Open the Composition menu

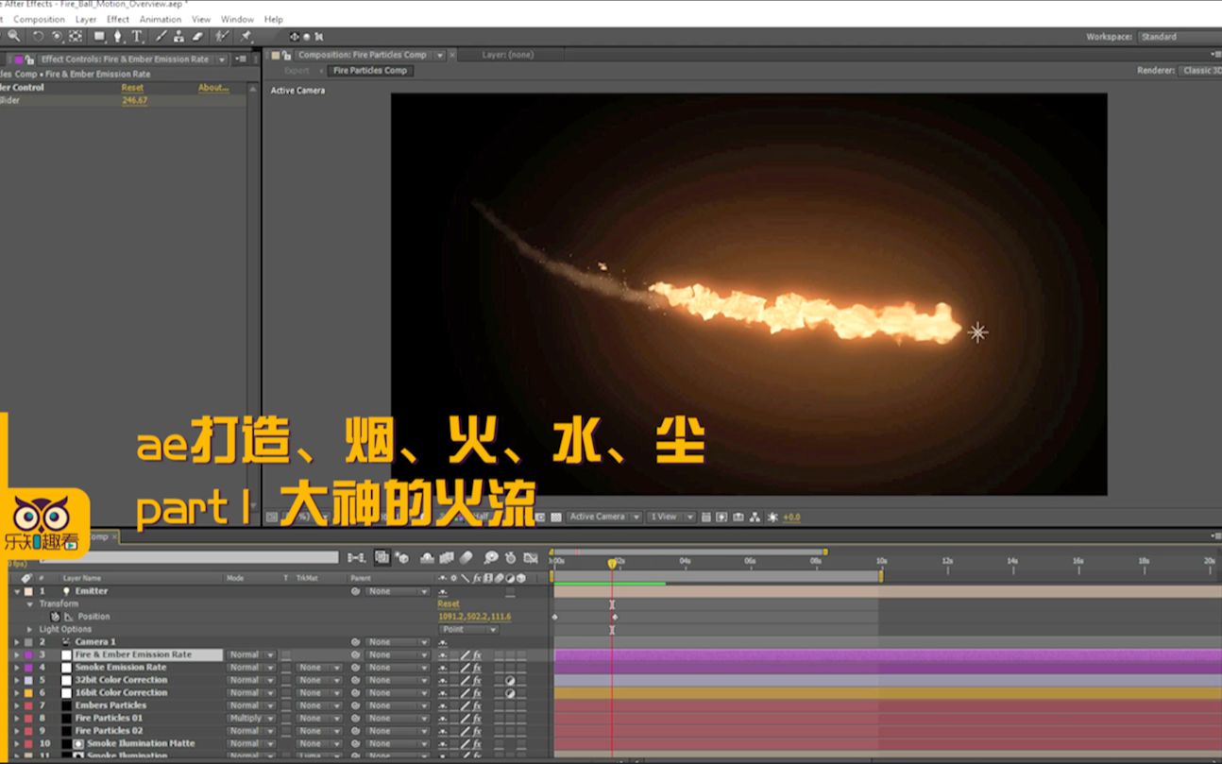coord(39,19)
